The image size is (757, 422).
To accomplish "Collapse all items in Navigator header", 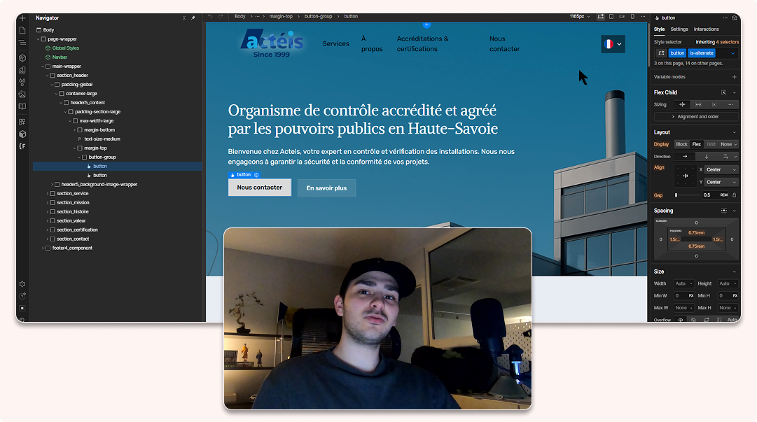I will 184,17.
